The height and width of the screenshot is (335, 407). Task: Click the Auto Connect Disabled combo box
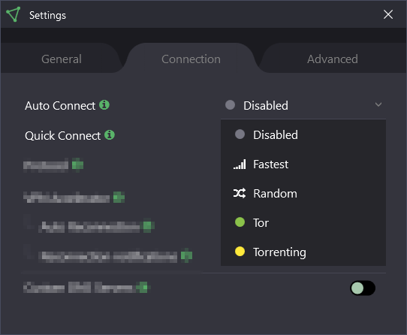[x=303, y=105]
